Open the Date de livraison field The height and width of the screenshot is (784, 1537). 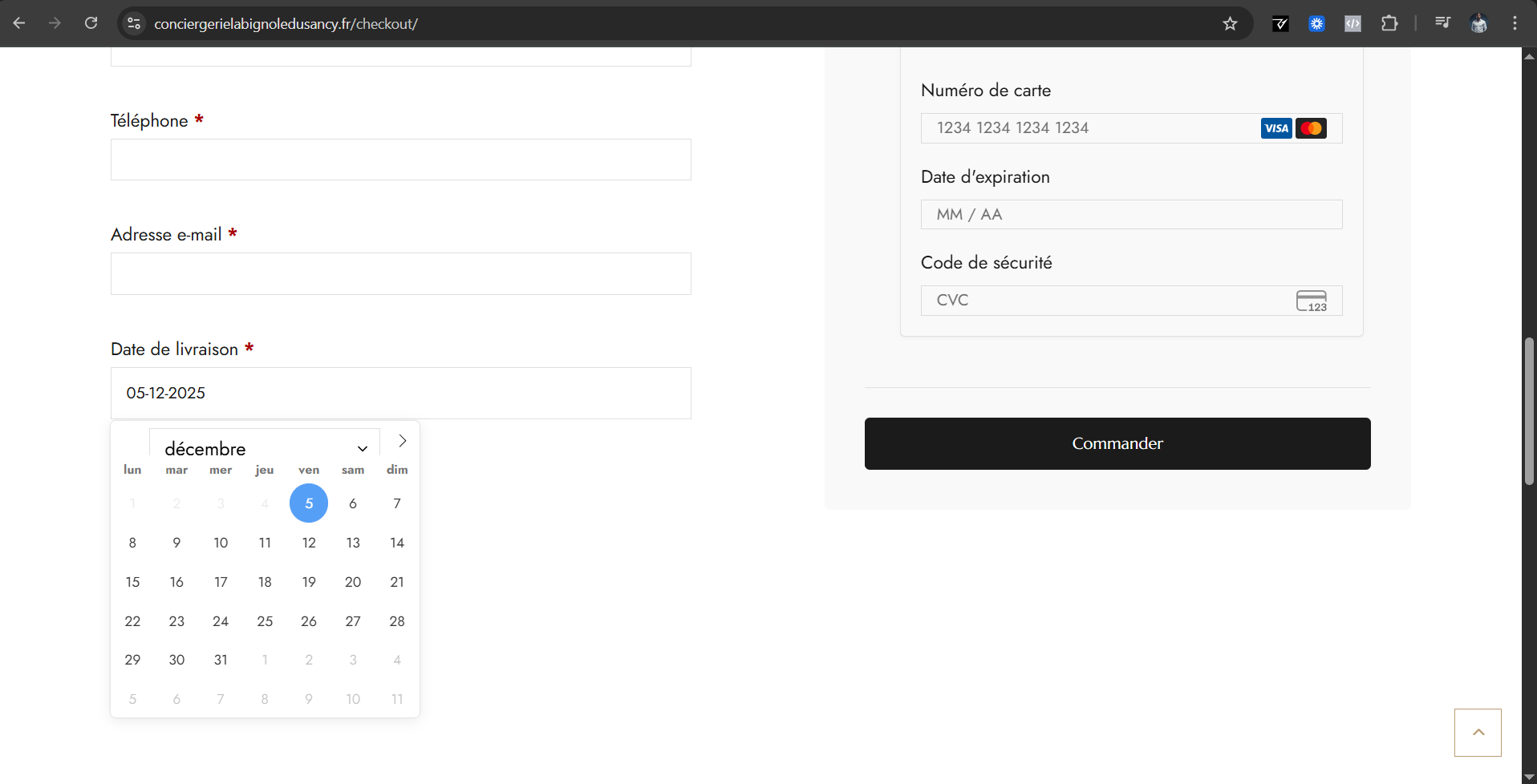(x=401, y=393)
